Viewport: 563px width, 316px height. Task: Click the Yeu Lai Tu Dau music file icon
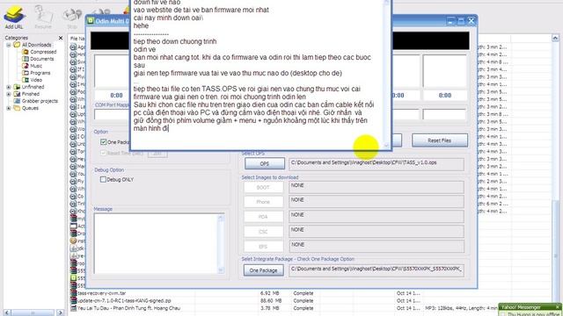74,308
